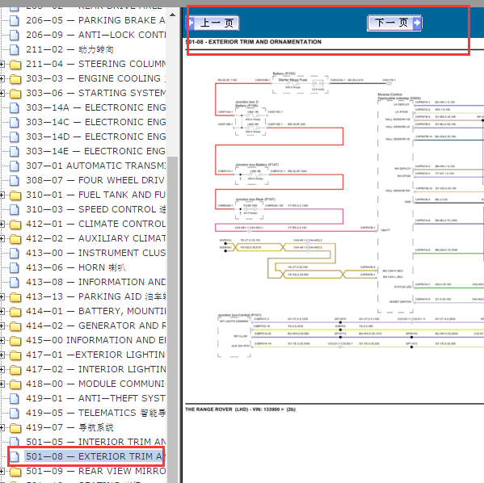484x483 pixels.
Task: Expand the 412-01 Climate Control folder
Action: click(x=2, y=224)
